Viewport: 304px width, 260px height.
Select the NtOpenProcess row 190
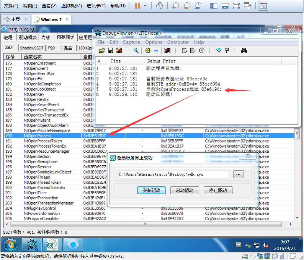[x=149, y=136]
